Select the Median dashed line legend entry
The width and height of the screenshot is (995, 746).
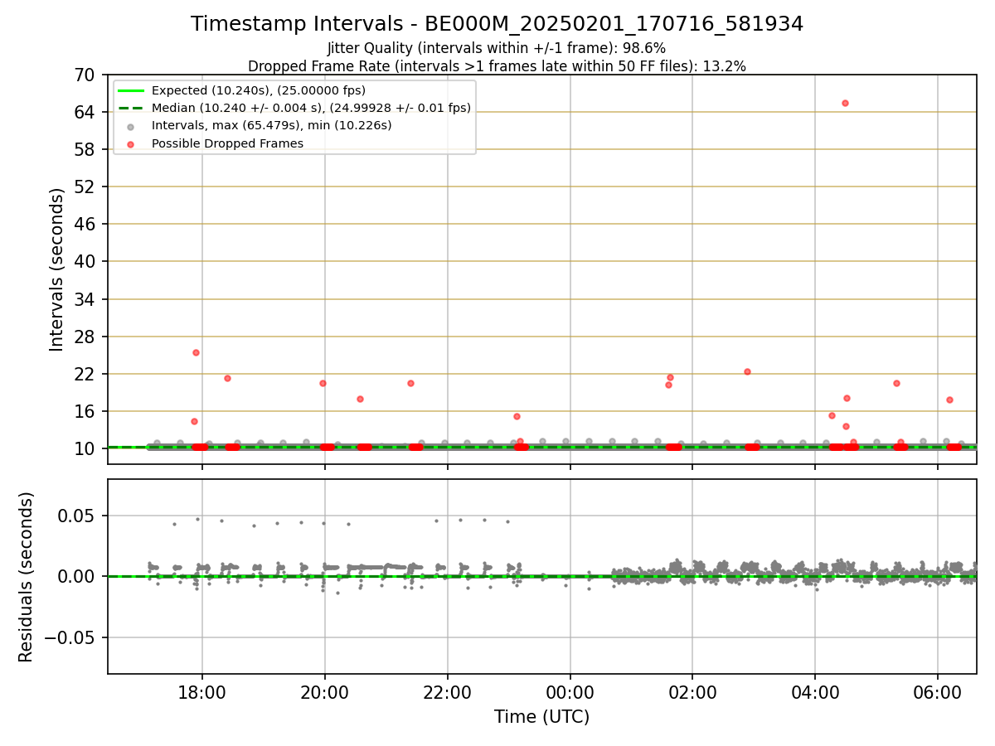[294, 108]
